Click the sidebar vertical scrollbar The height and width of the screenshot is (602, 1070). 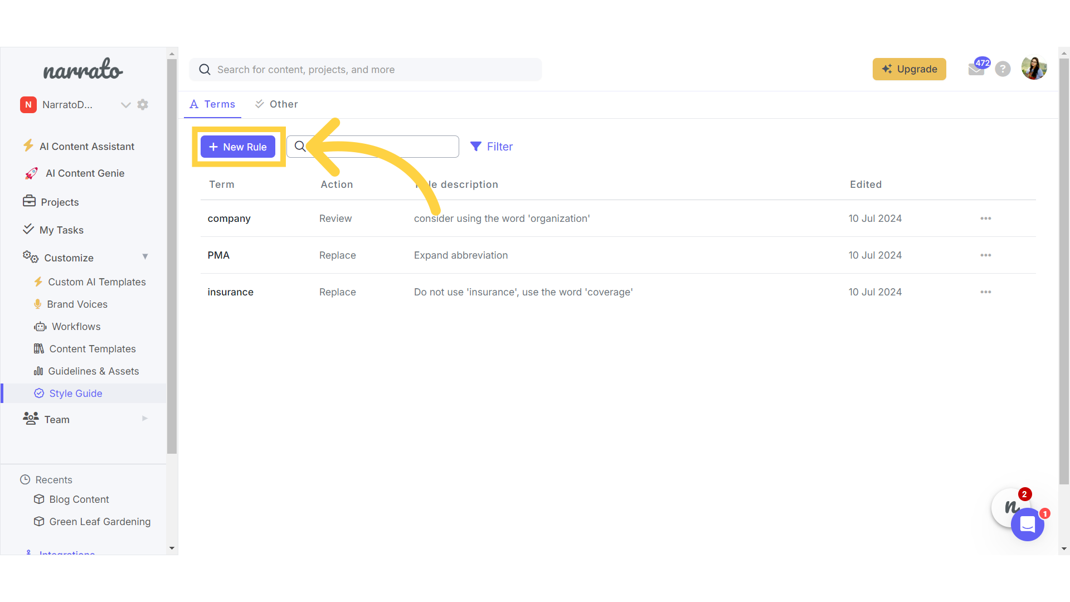(172, 256)
